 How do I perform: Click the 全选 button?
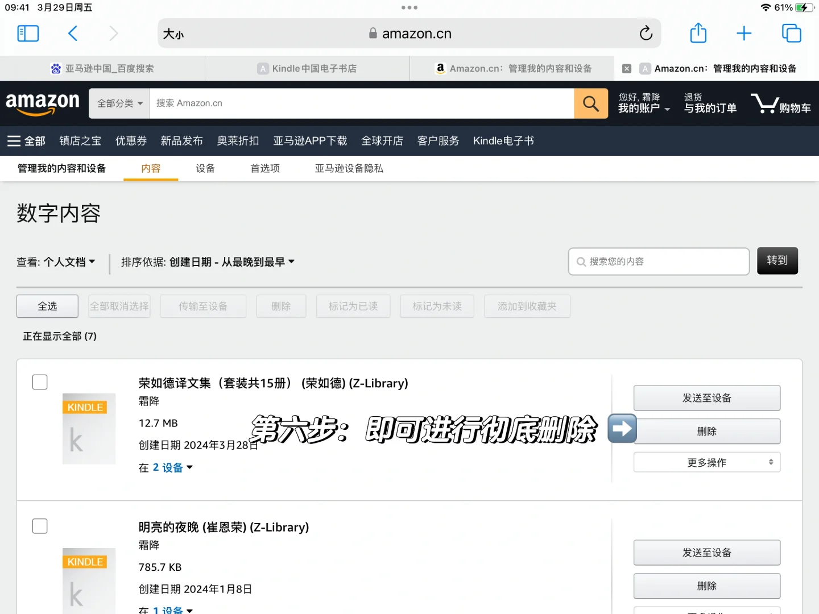47,306
